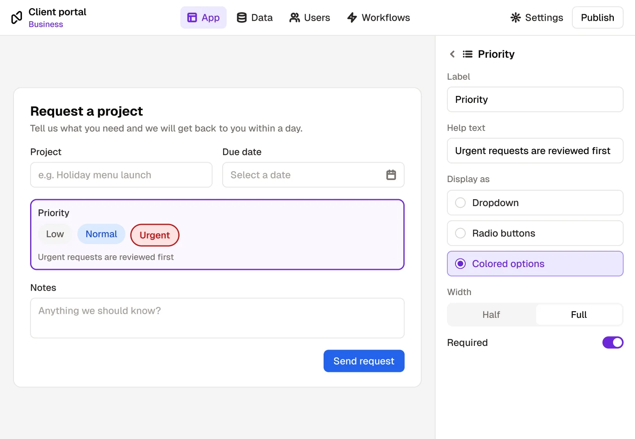Set width to Full

[x=579, y=315]
